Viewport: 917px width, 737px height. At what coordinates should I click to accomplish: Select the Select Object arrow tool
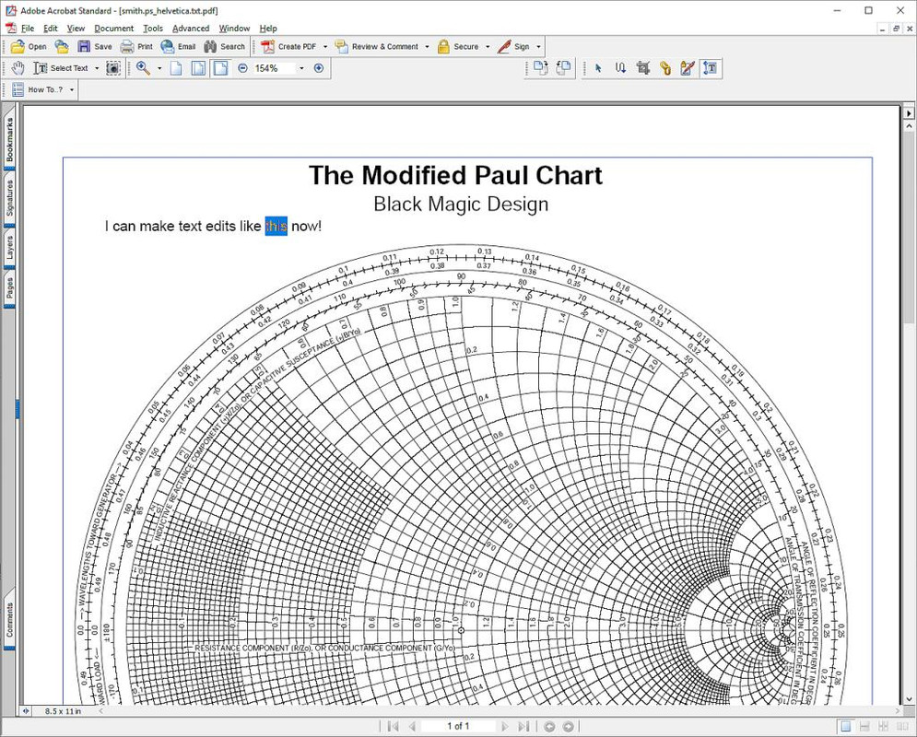coord(598,68)
